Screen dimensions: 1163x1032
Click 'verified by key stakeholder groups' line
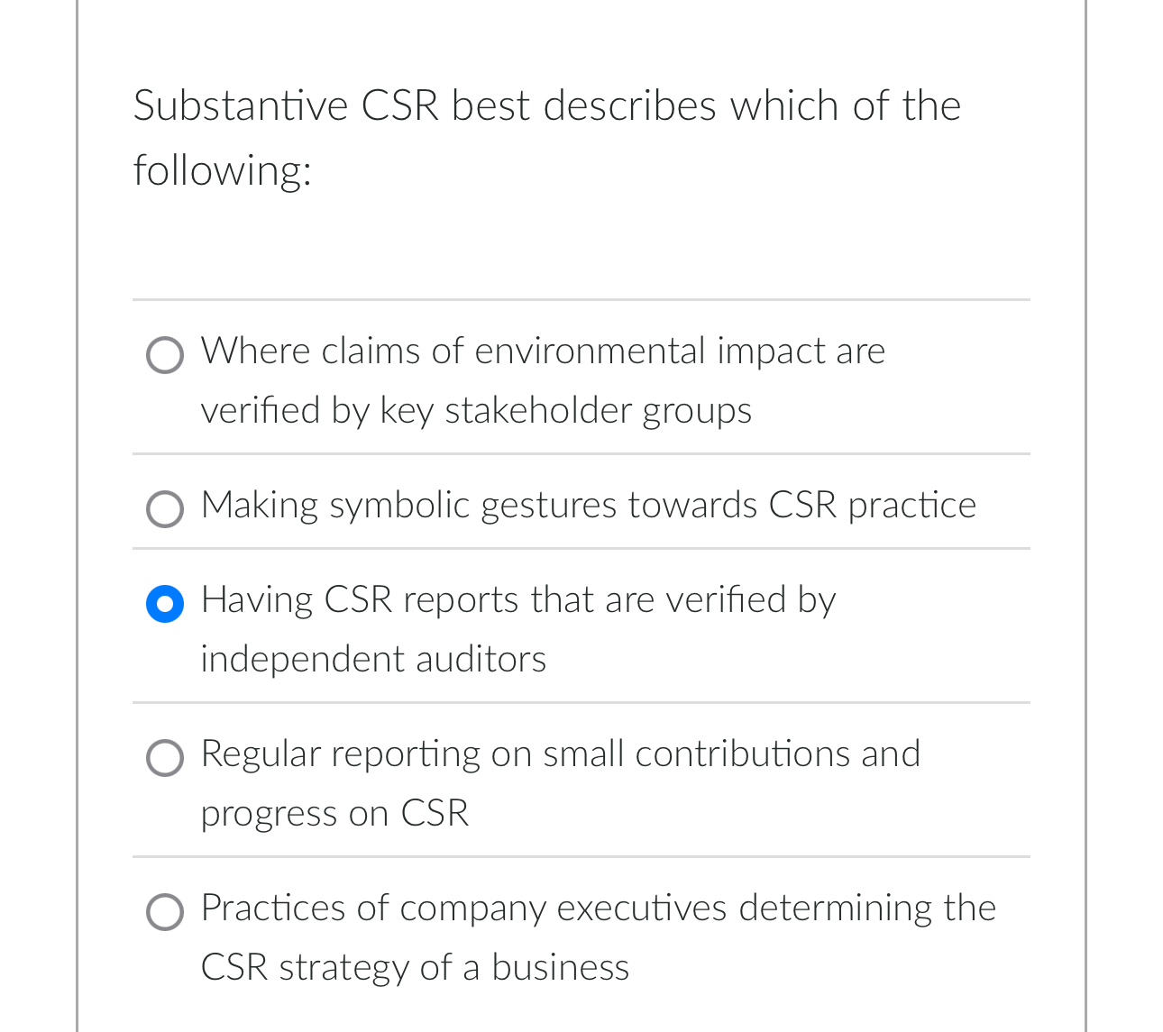point(476,412)
